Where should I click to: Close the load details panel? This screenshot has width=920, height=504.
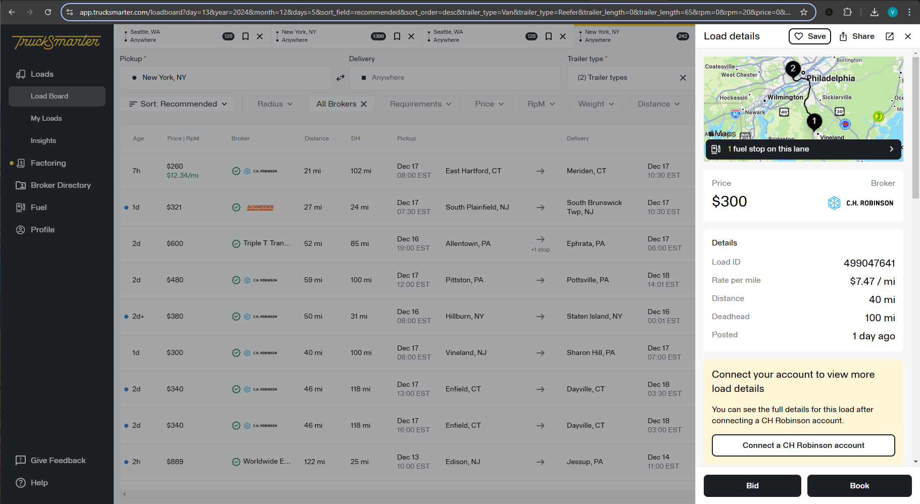click(908, 36)
